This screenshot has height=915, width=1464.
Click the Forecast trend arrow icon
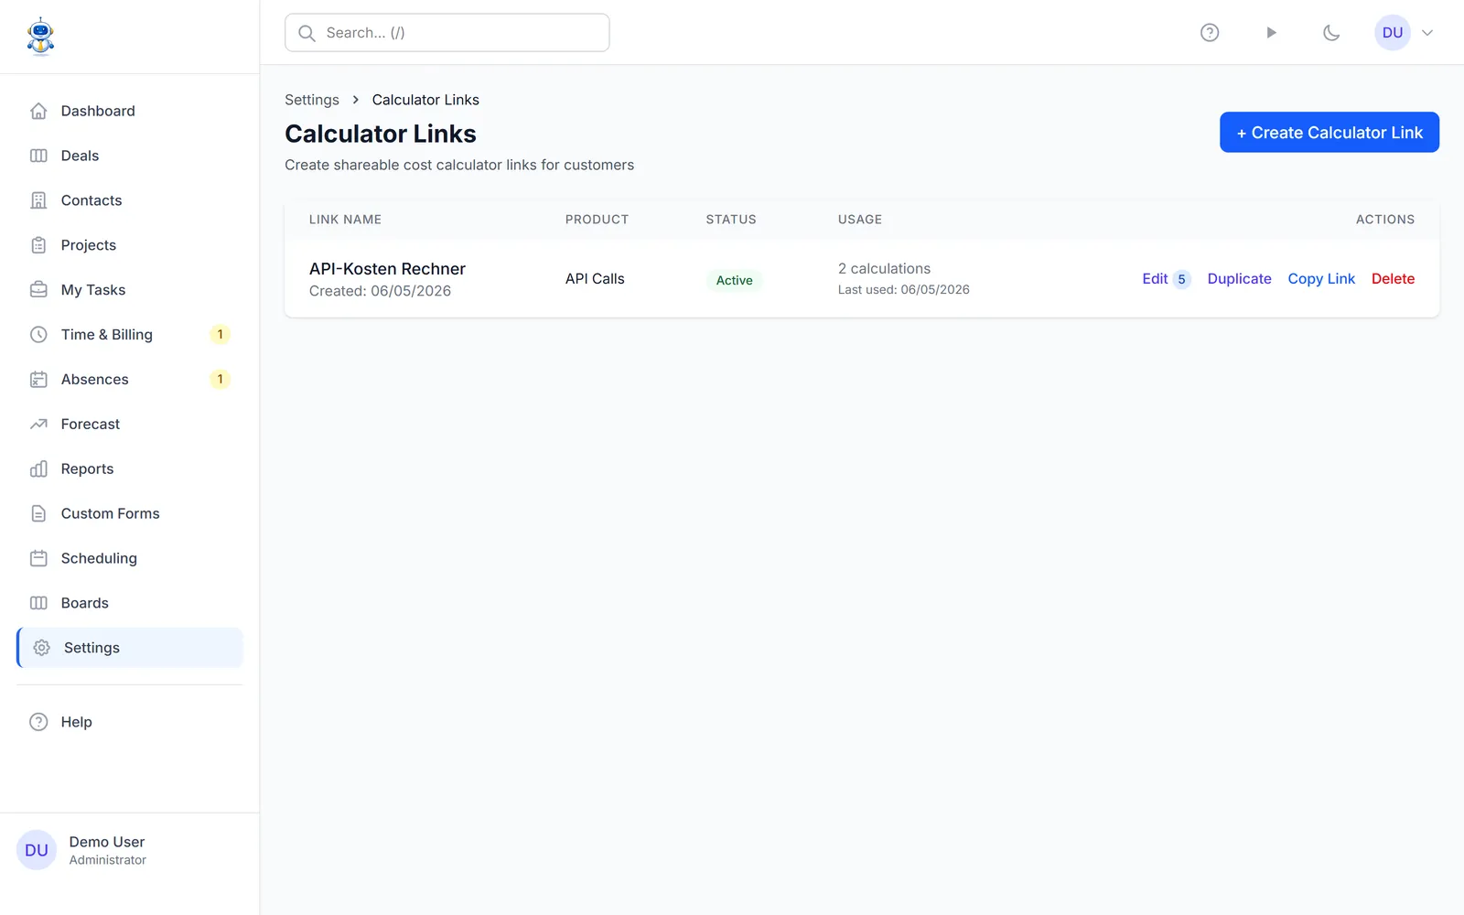tap(38, 425)
